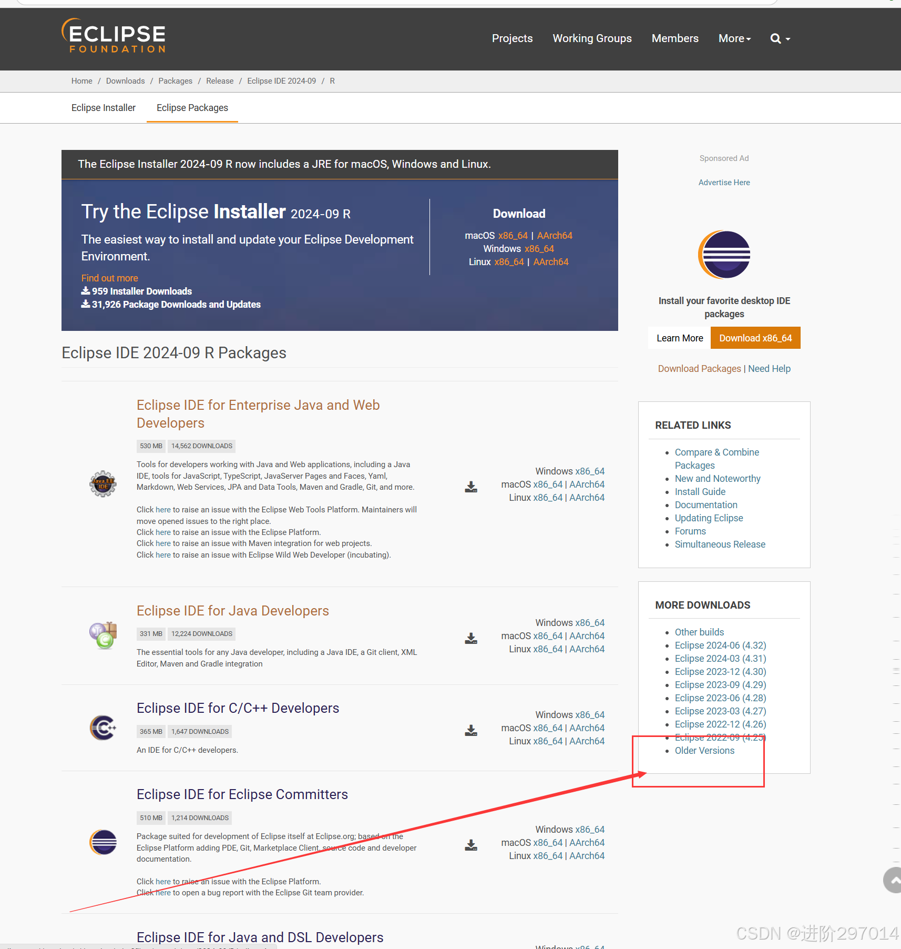This screenshot has width=901, height=949.
Task: Open Eclipse 2023-12 (4.30) link
Action: (720, 672)
